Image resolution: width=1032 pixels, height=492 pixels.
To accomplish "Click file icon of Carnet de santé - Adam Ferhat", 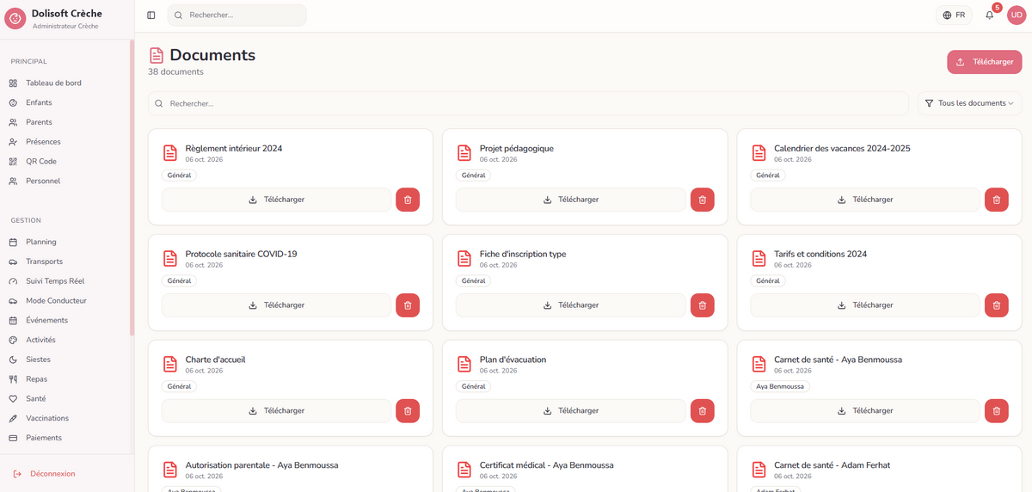I will tap(759, 470).
